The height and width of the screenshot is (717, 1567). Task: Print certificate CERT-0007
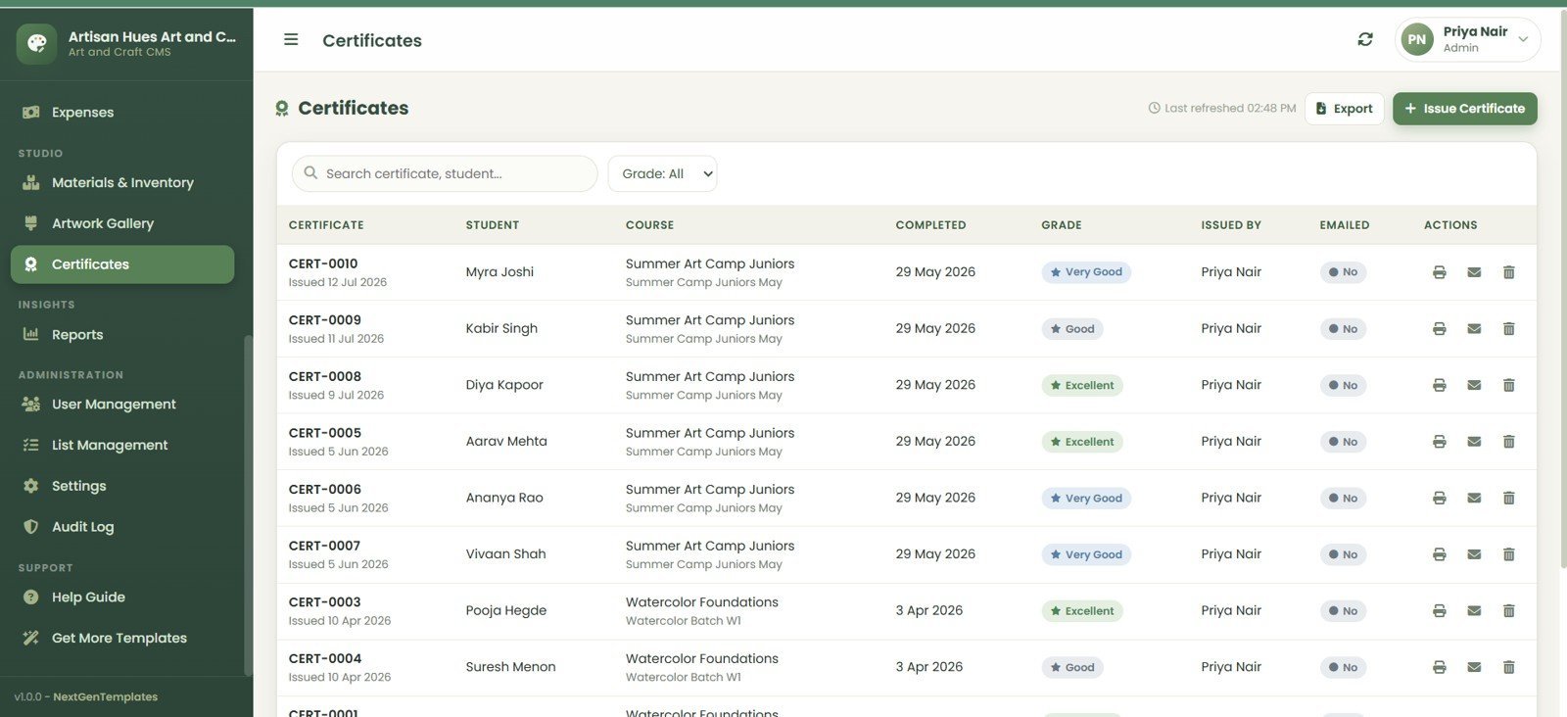(x=1439, y=554)
